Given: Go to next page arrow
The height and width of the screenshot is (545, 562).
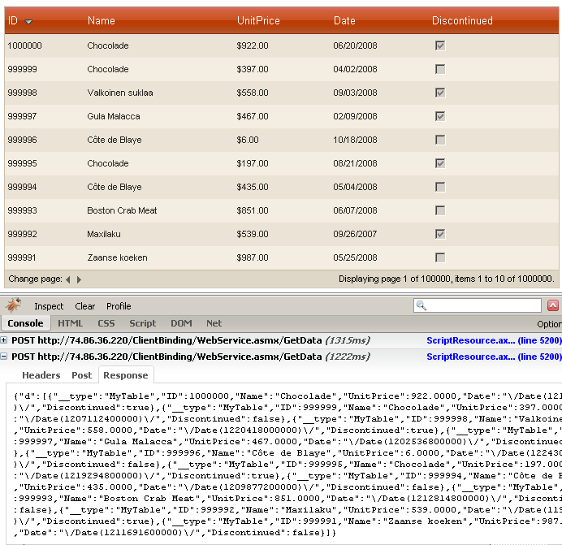Looking at the screenshot, I should click(x=79, y=279).
